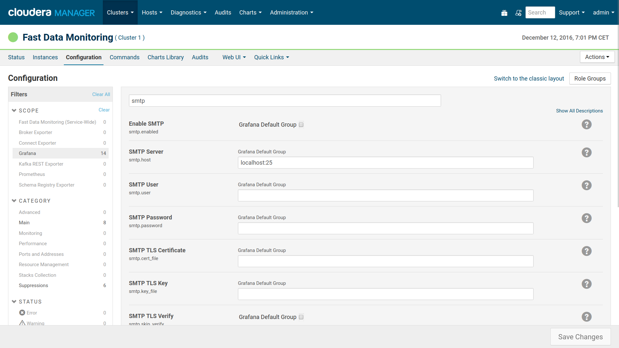Filter by Main category

(61, 223)
